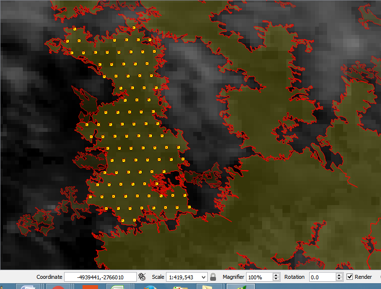Increase Rotation with the up arrow
381x289 pixels.
(339, 275)
